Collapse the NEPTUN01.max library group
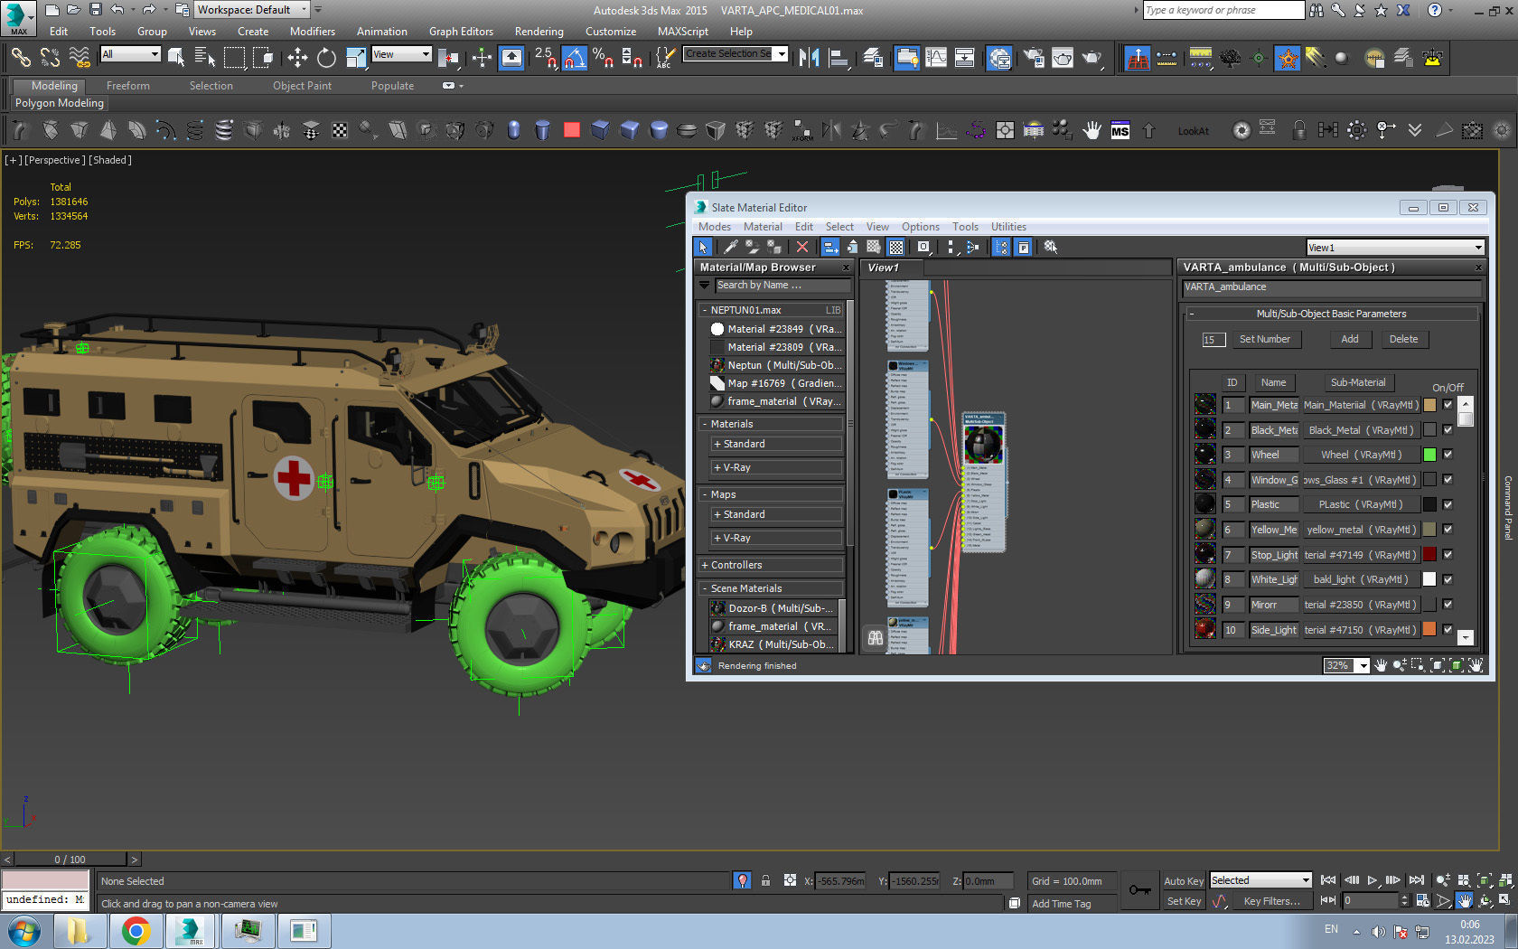Image resolution: width=1518 pixels, height=949 pixels. pos(705,310)
